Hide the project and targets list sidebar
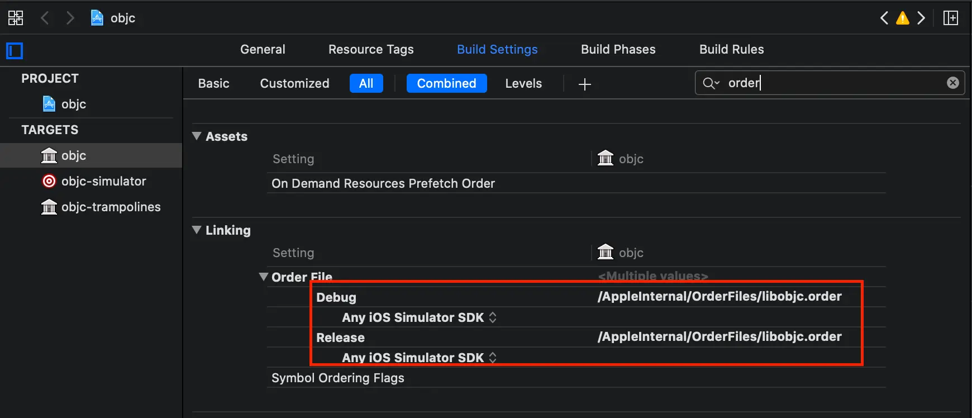 pos(15,51)
